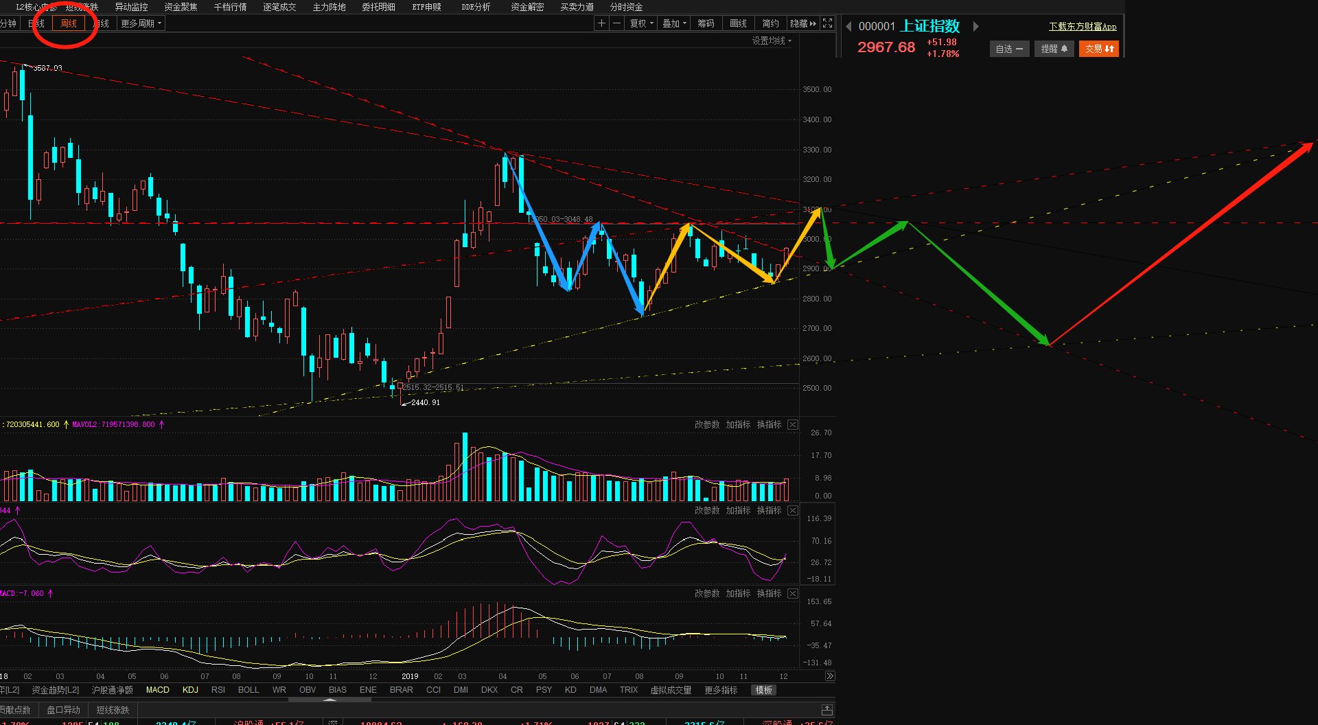The width and height of the screenshot is (1318, 725).
Task: Open the 主力阵地 top menu tab
Action: pos(329,7)
